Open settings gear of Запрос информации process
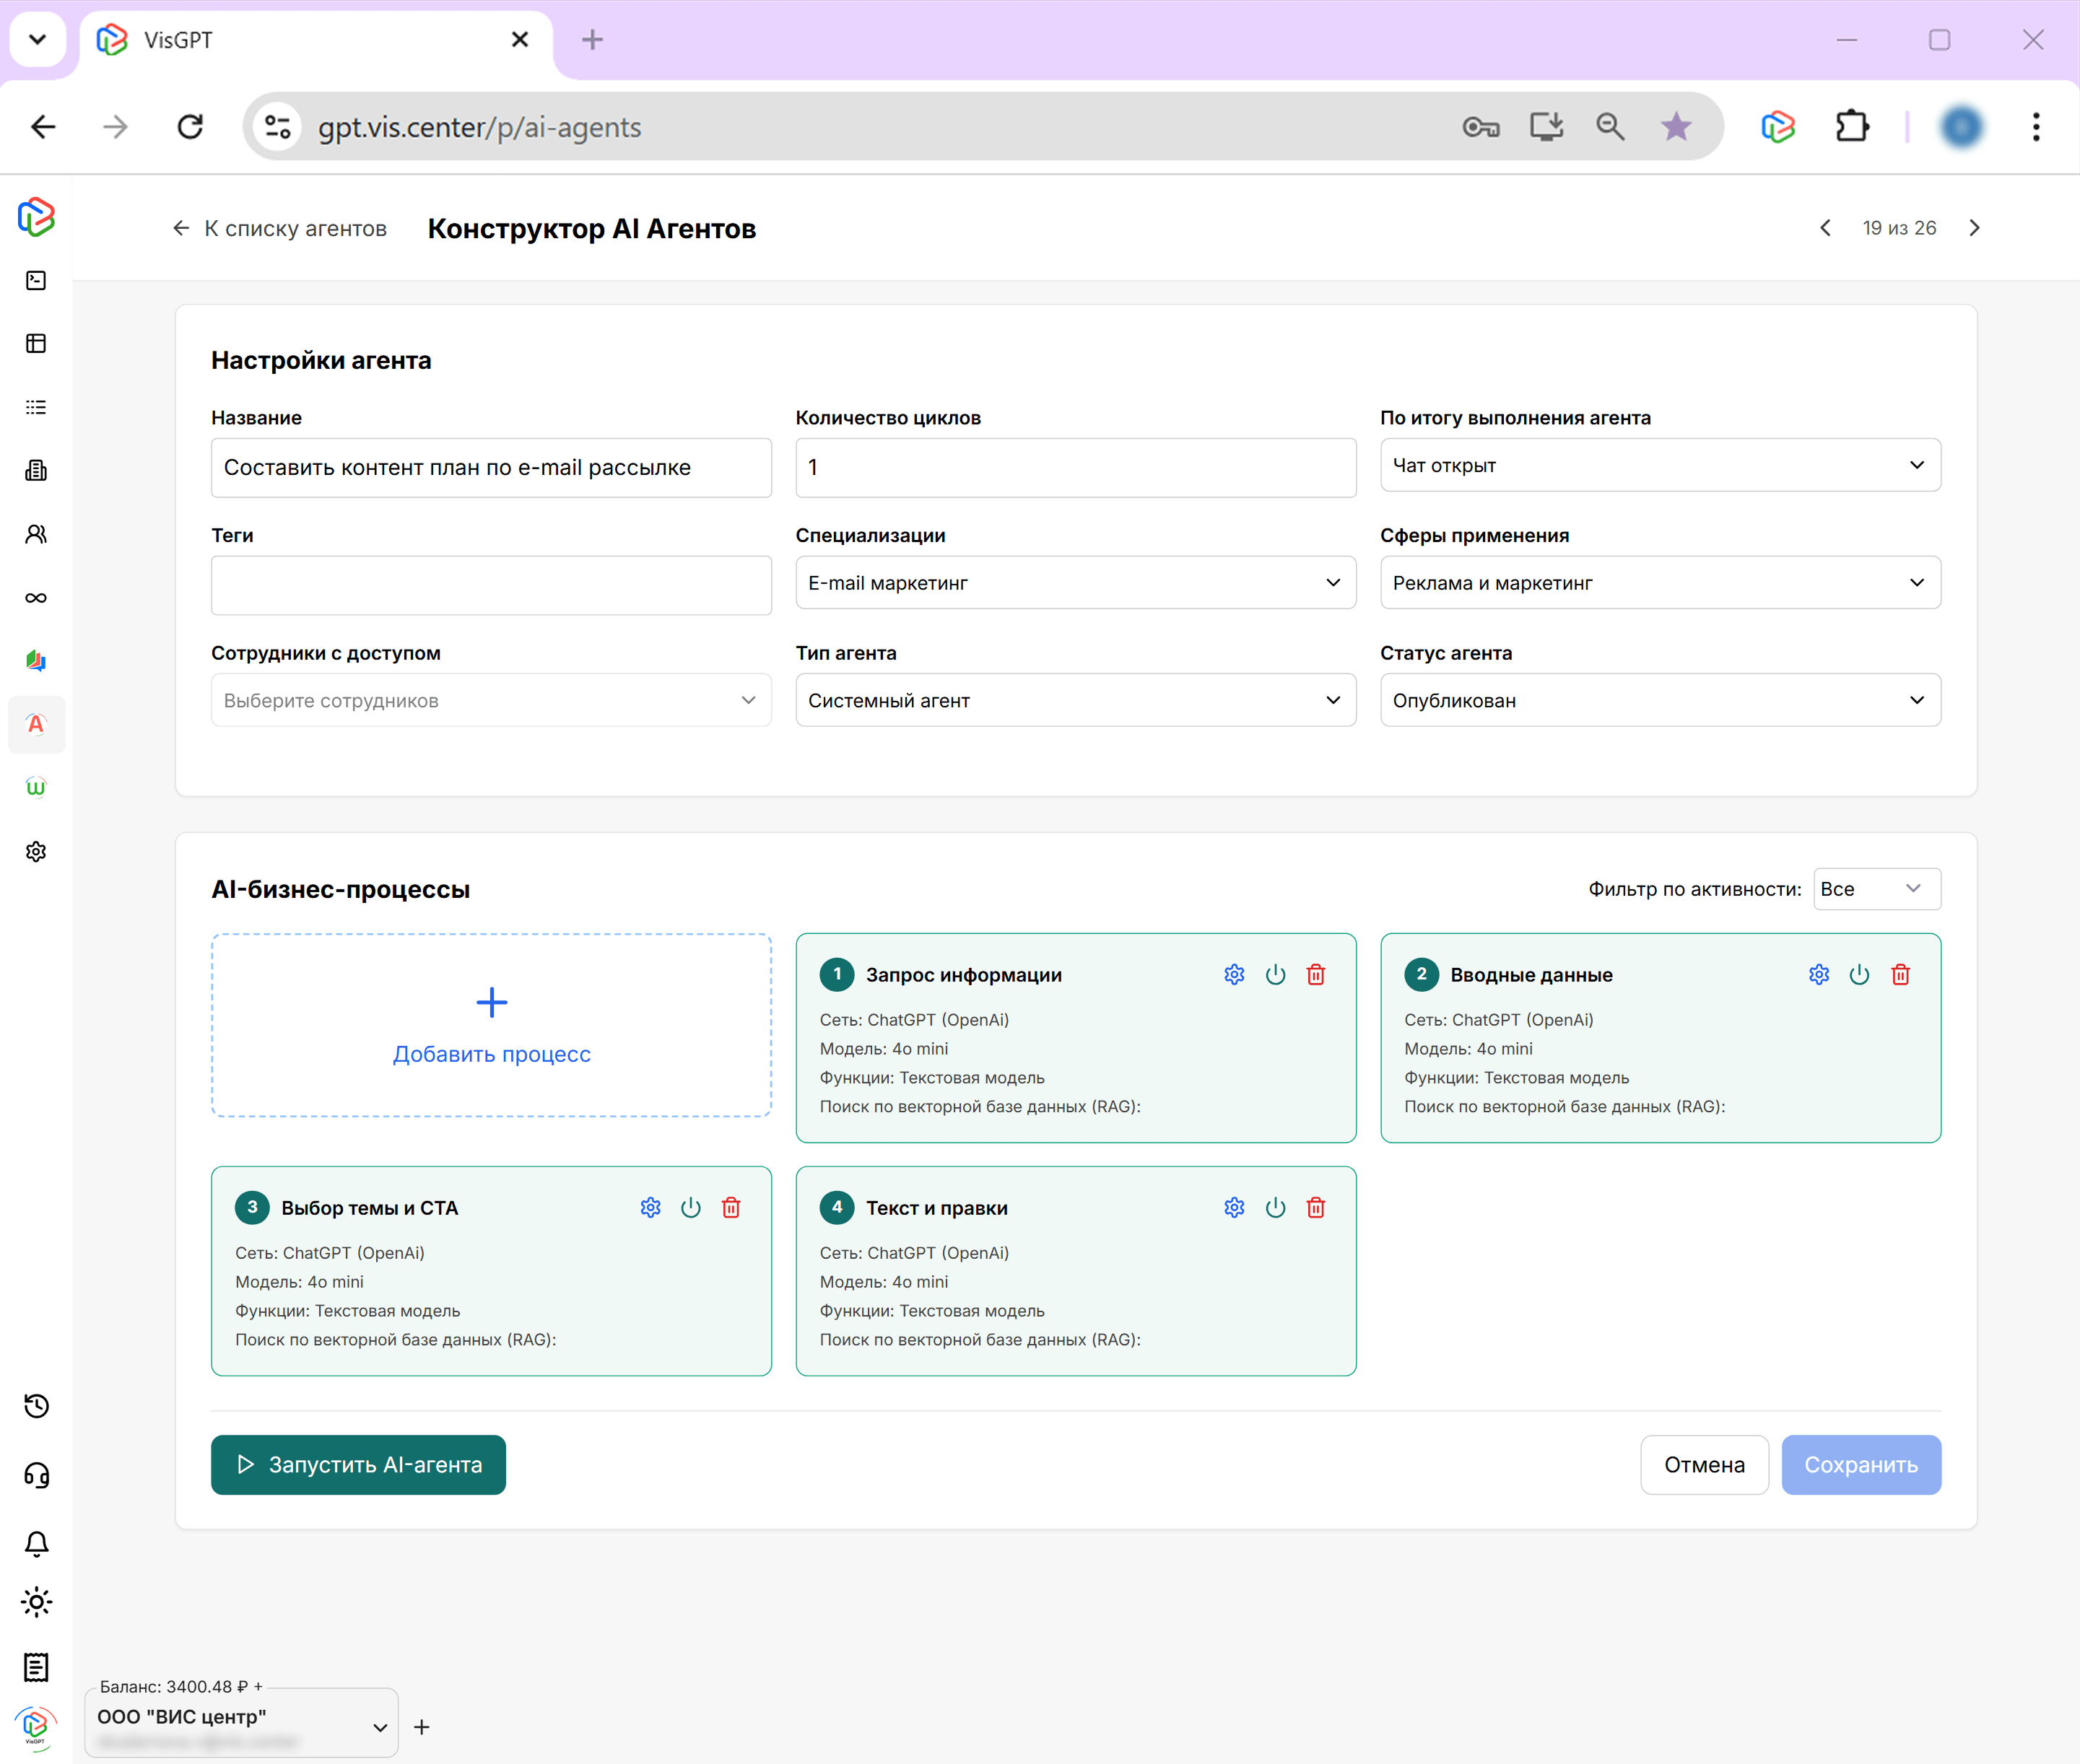The width and height of the screenshot is (2080, 1764). (1234, 974)
